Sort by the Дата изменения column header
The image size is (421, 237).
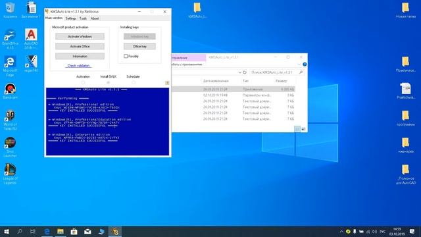pyautogui.click(x=216, y=81)
